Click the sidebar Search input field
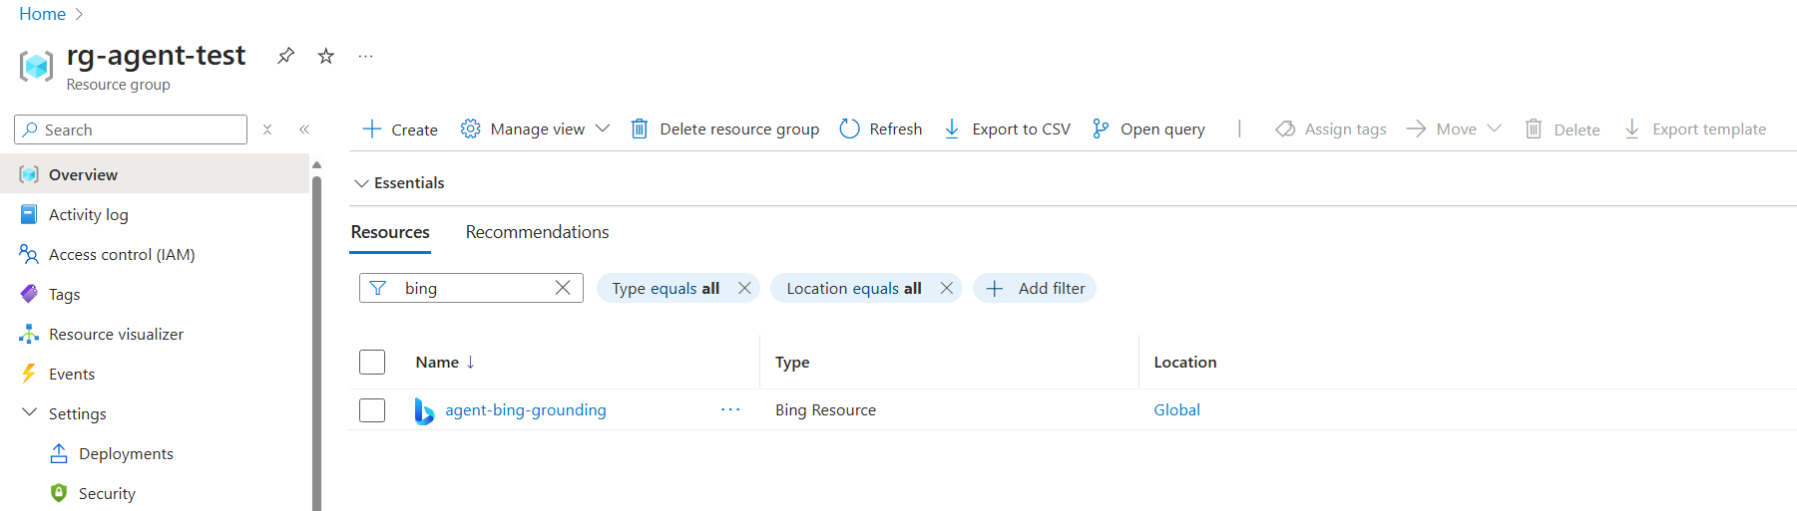This screenshot has height=511, width=1797. pyautogui.click(x=140, y=129)
